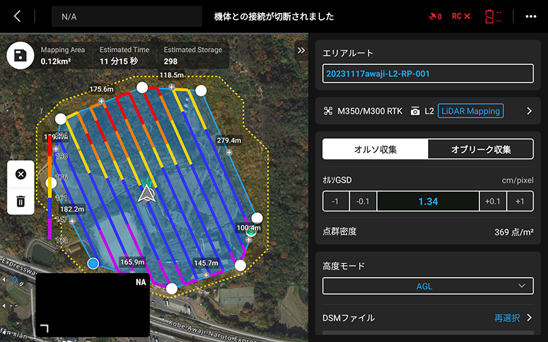Add a vertex on the 182.2m edge

(x=72, y=221)
